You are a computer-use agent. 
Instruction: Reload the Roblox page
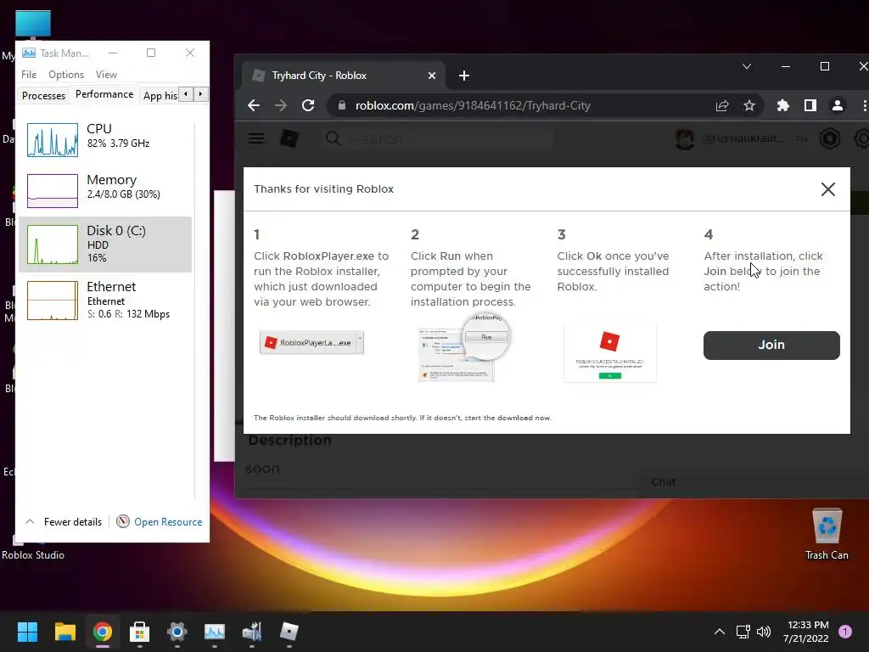coord(308,105)
